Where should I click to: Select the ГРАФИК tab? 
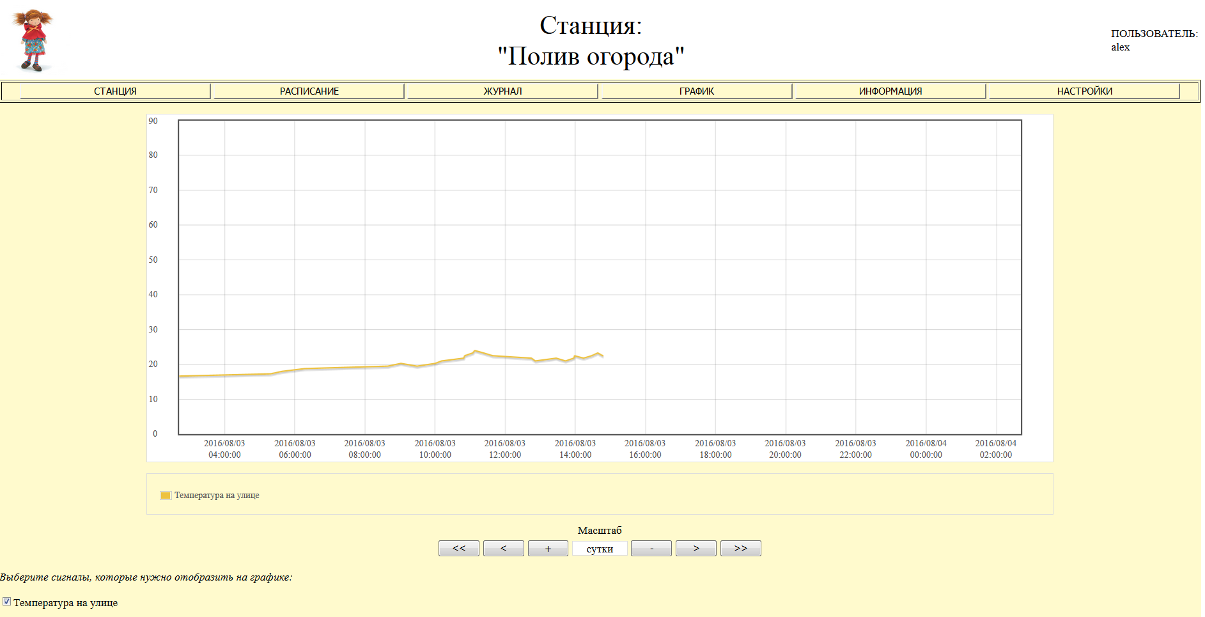point(696,91)
